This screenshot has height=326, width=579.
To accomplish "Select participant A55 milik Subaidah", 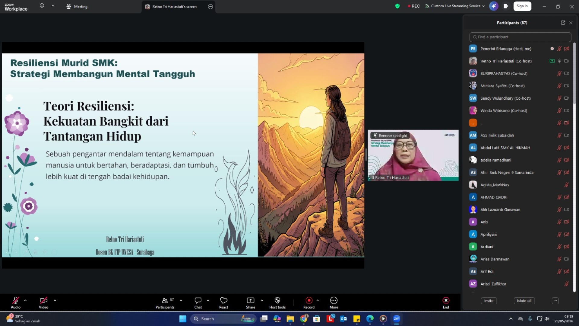I will (520, 135).
